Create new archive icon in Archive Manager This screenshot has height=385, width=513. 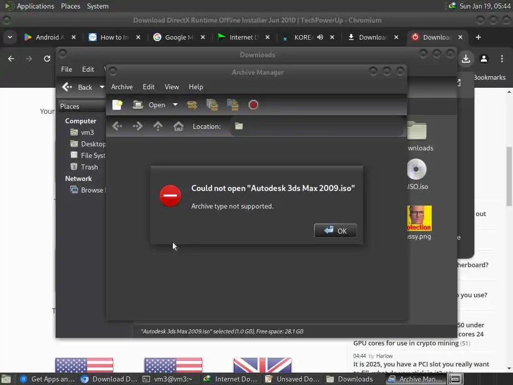point(117,105)
